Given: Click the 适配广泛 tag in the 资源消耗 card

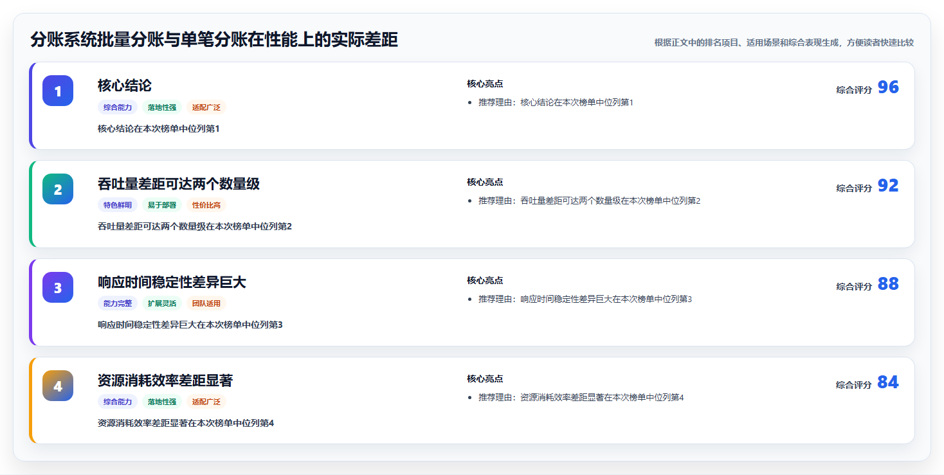Looking at the screenshot, I should tap(206, 402).
